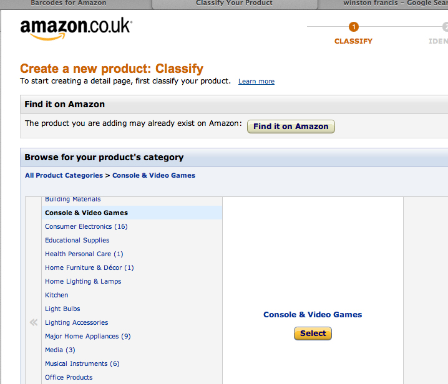Viewport: 448px width, 384px height.
Task: Select Musical Instruments (6) category
Action: point(82,363)
